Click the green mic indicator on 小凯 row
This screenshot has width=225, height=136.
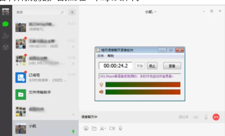[x=73, y=131]
